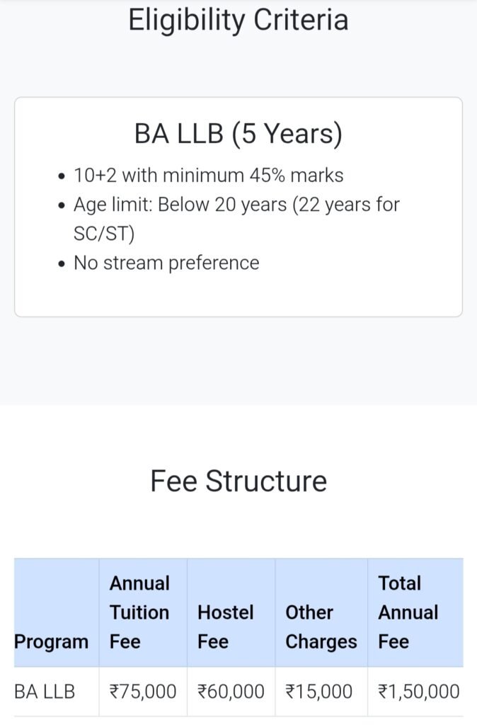Click the Eligibility Criteria heading
This screenshot has height=725, width=477.
[238, 21]
